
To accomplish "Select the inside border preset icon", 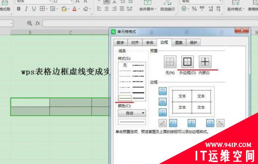I will (205, 62).
